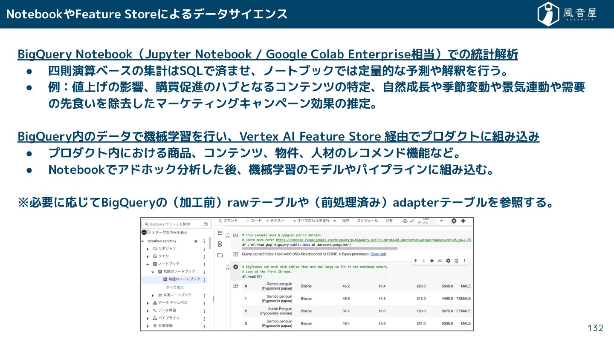The image size is (614, 345).
Task: Click the 風音屋 logo
Action: 567,14
